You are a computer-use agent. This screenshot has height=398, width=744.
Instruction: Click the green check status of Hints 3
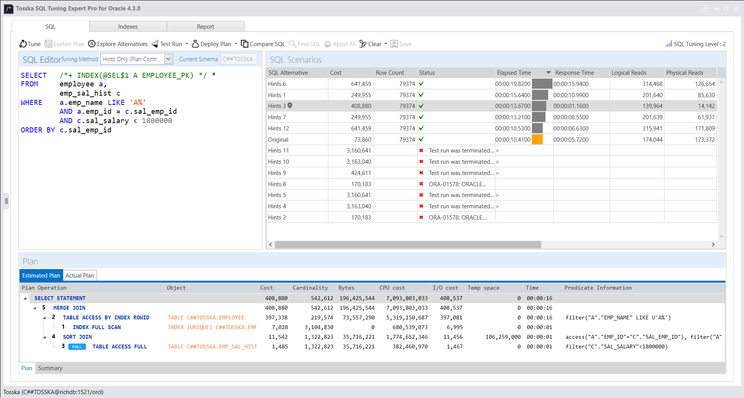(x=421, y=106)
